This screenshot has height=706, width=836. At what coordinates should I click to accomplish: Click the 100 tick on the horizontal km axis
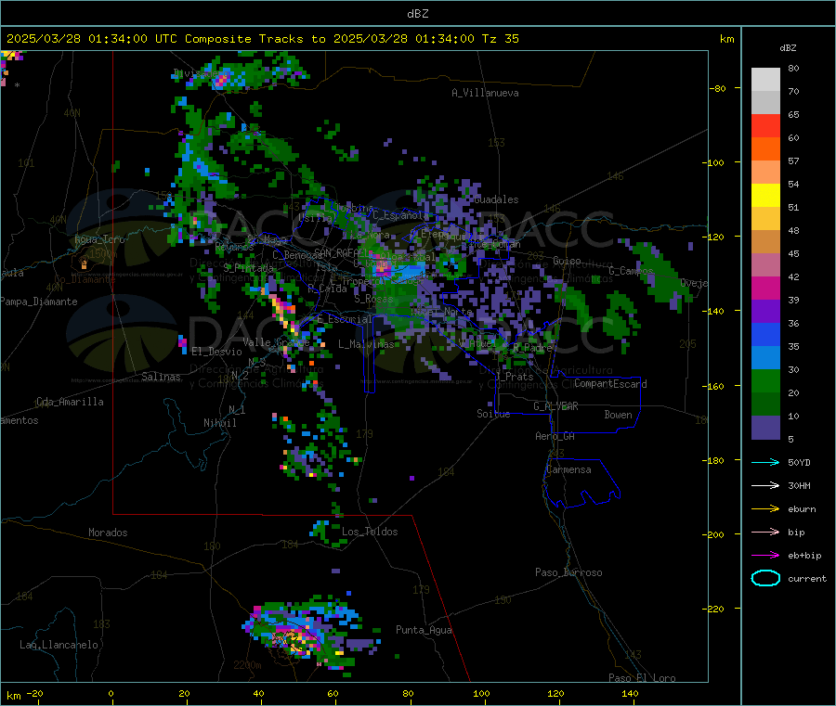coord(481,693)
